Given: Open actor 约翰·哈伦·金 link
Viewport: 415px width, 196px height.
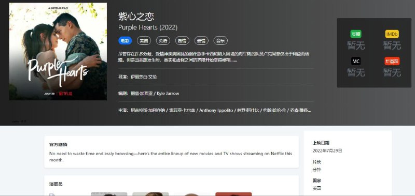Looking at the screenshot, I should pos(274,110).
